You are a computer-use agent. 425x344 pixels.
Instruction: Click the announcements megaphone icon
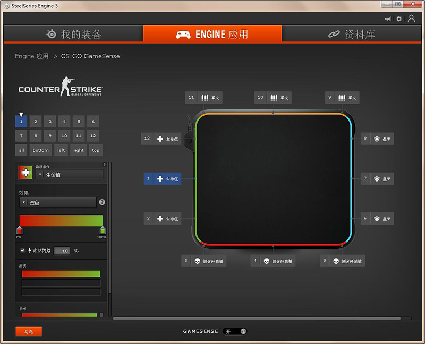[388, 19]
